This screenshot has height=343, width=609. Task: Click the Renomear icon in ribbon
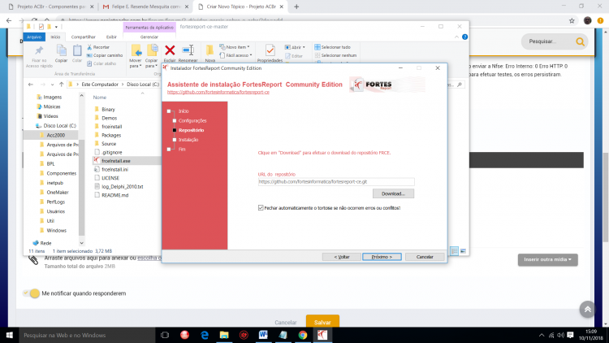click(188, 50)
